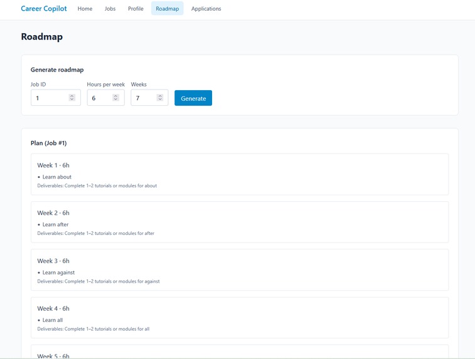Select the 'Week 2 · 6h' title

pyautogui.click(x=53, y=213)
